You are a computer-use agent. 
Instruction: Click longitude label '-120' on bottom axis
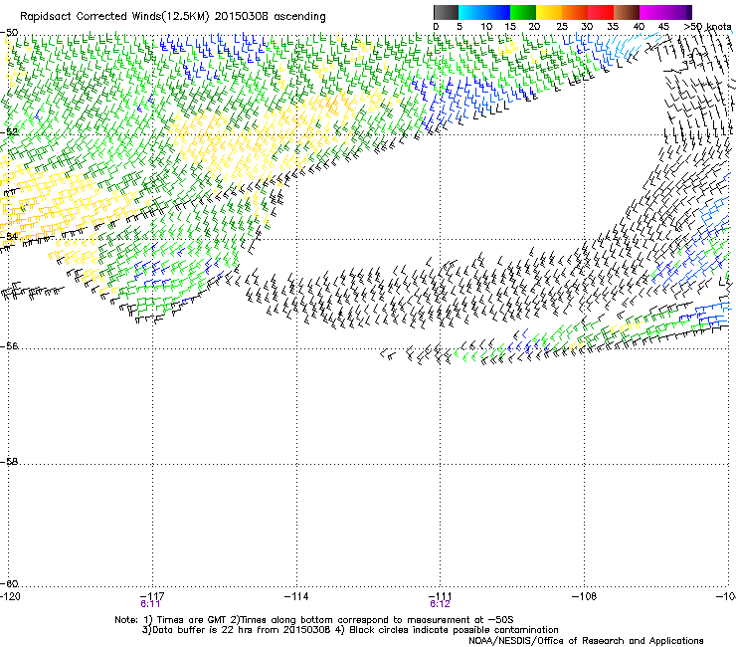click(x=10, y=596)
